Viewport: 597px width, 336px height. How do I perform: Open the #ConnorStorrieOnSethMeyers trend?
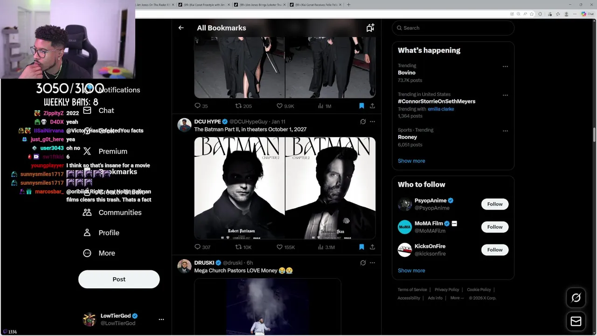437,101
